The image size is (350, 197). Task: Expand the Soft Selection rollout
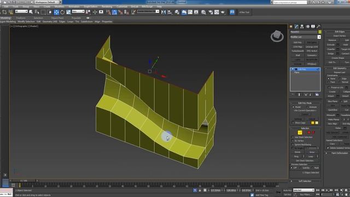[305, 181]
